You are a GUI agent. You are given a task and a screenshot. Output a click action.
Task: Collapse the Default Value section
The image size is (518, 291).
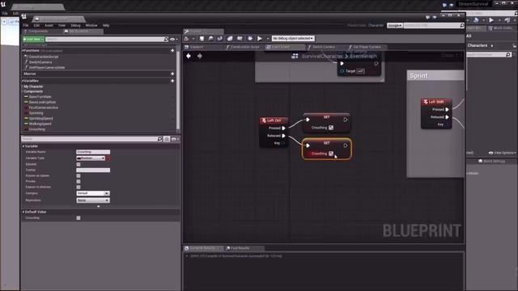[x=23, y=212]
